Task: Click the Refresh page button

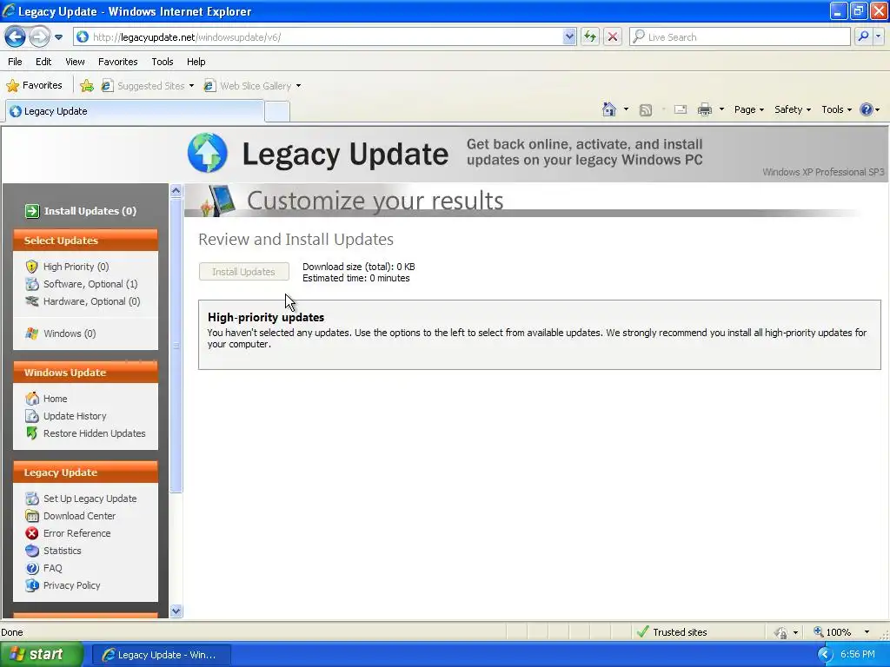Action: (590, 37)
